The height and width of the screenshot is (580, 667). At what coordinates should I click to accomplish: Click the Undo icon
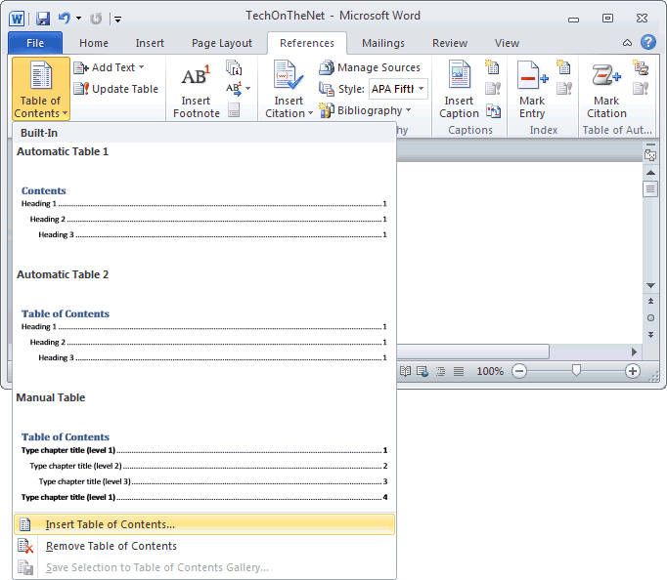[x=65, y=18]
